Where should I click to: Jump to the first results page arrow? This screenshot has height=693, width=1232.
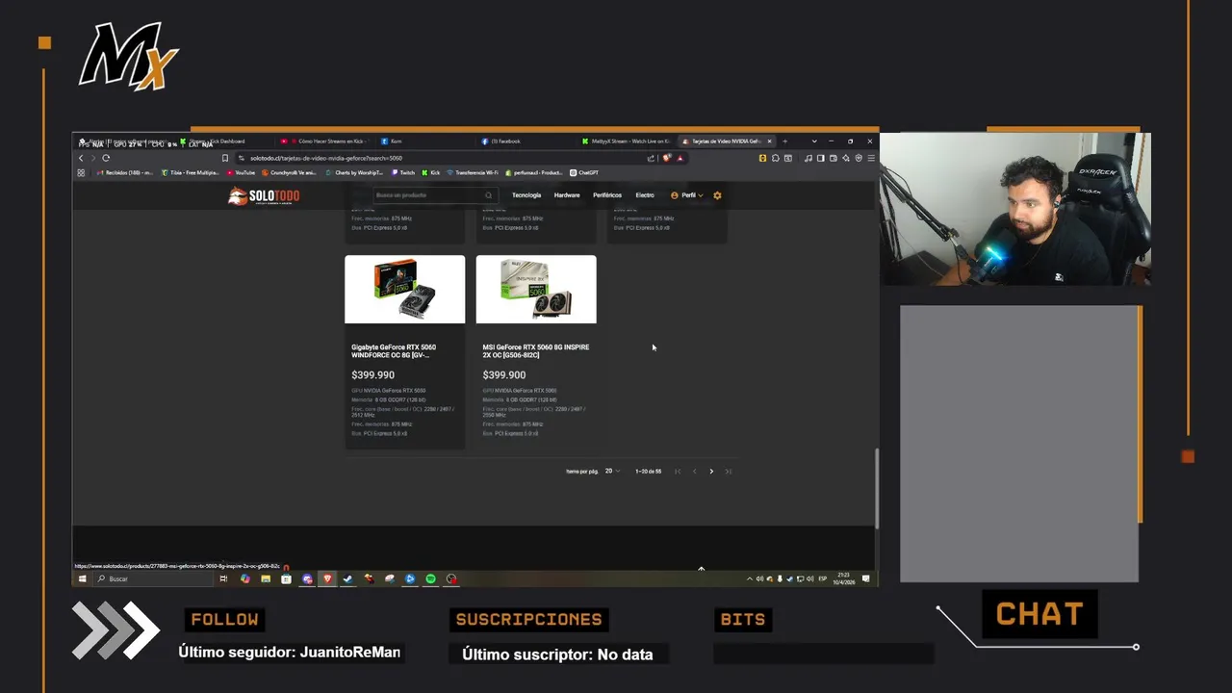pos(678,472)
